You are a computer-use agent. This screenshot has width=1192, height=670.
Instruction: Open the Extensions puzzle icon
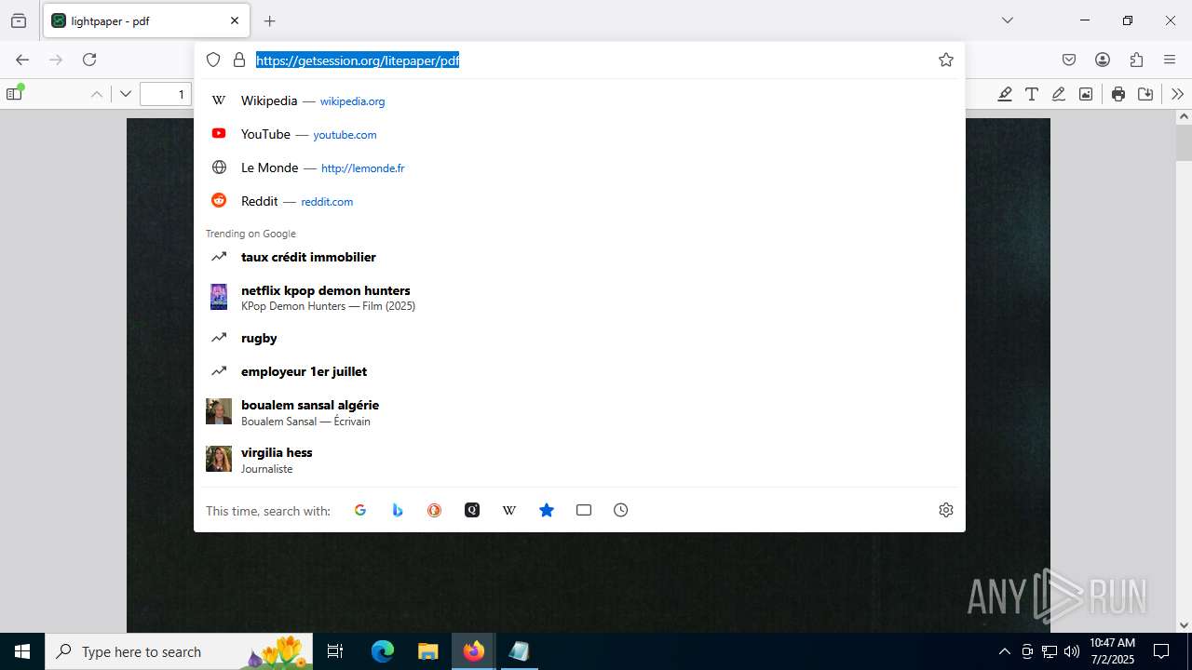point(1136,60)
